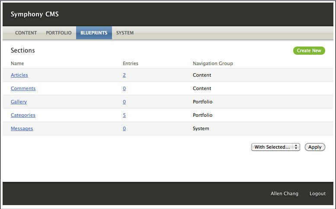Click the Symphony CMS site title
Viewport: 336px width, 209px height.
(x=35, y=14)
